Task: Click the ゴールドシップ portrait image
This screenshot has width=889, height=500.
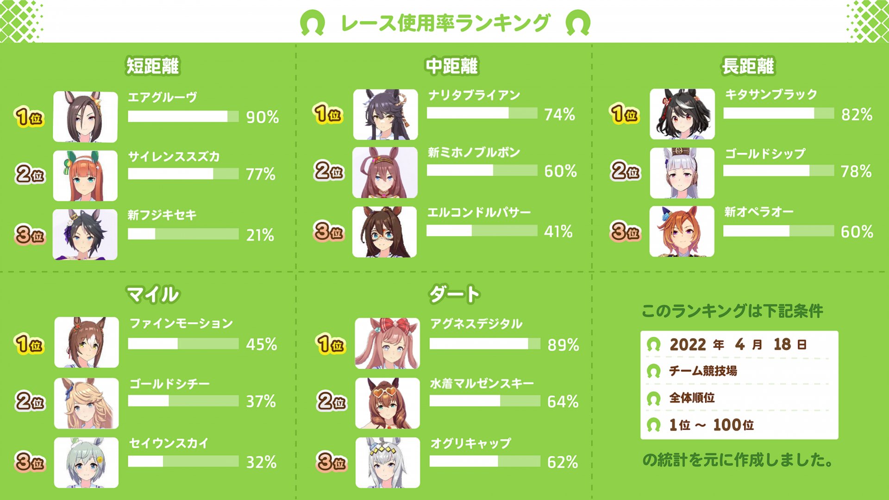Action: tap(682, 173)
